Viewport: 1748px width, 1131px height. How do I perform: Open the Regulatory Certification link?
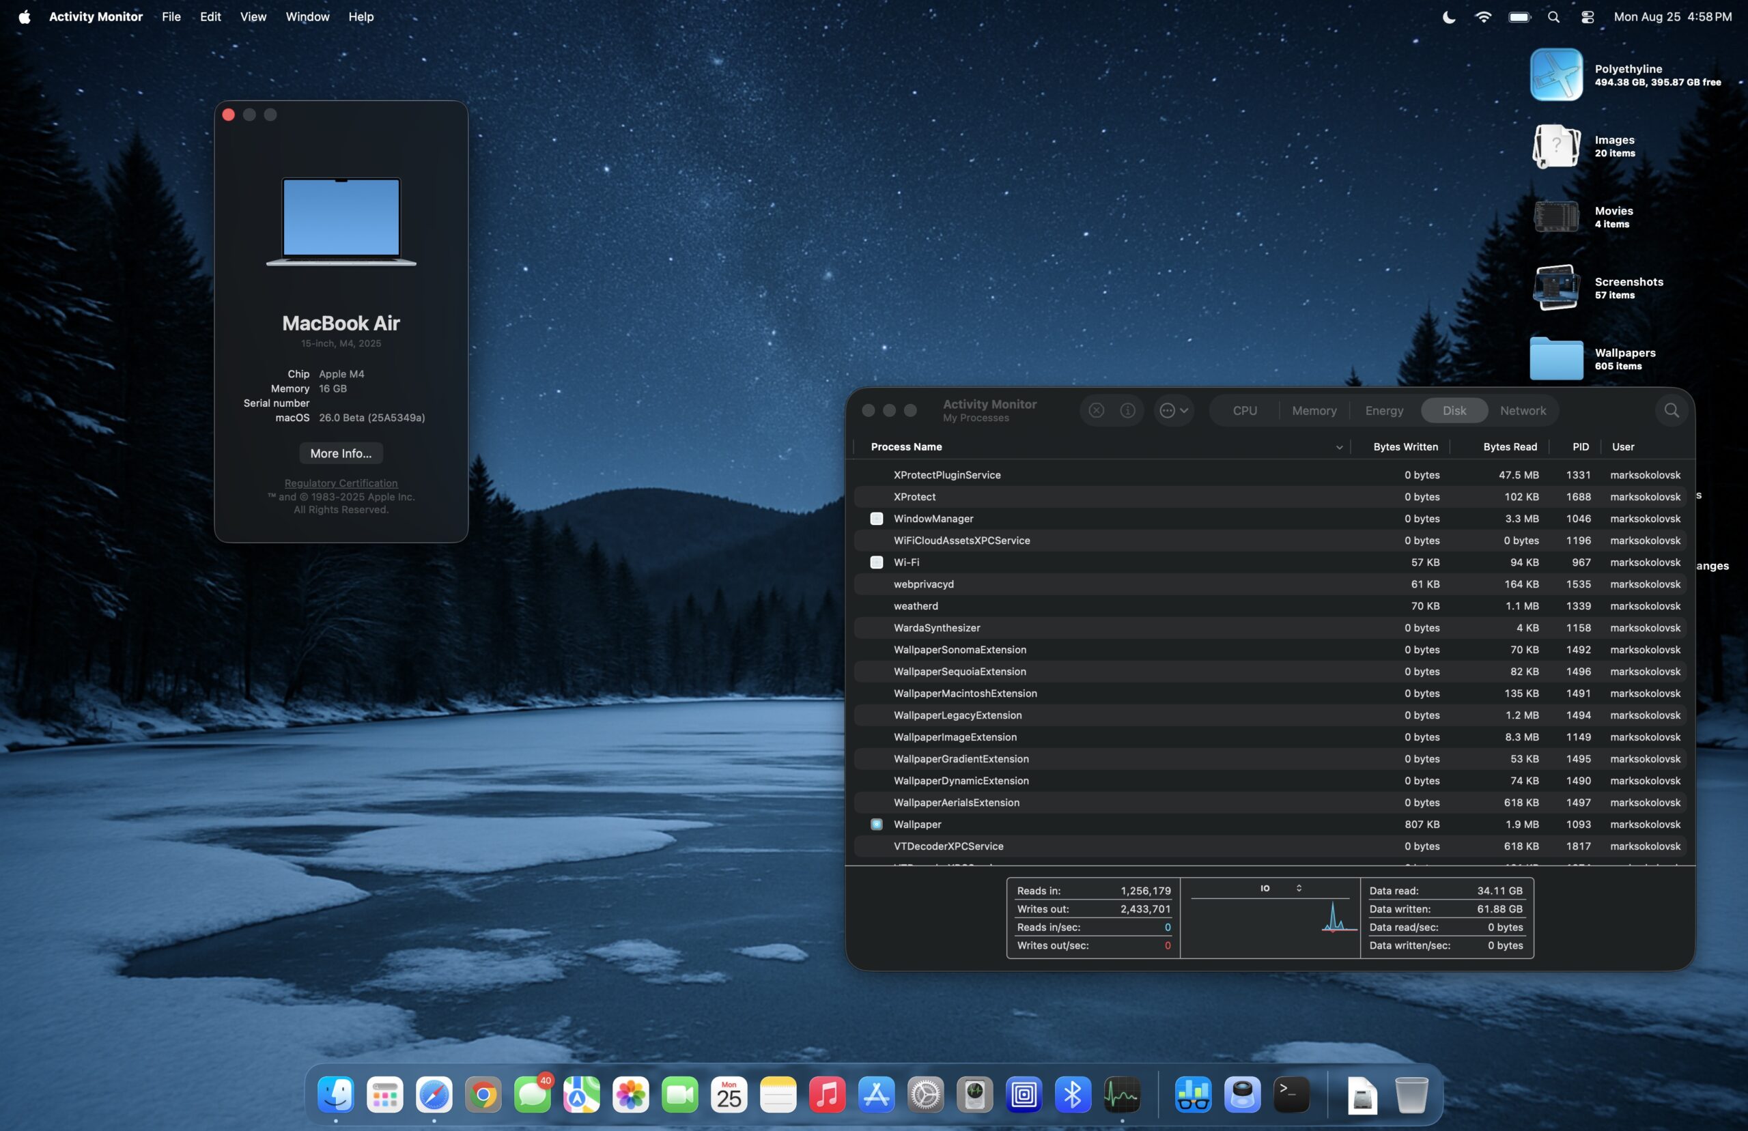[341, 483]
